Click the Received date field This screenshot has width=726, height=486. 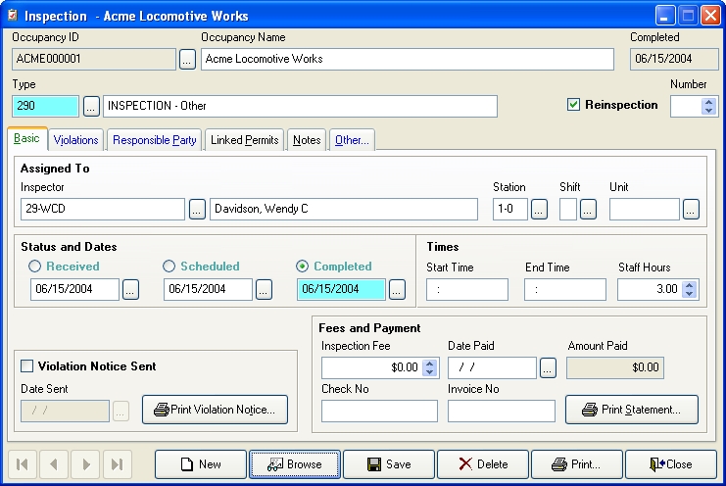[x=74, y=289]
